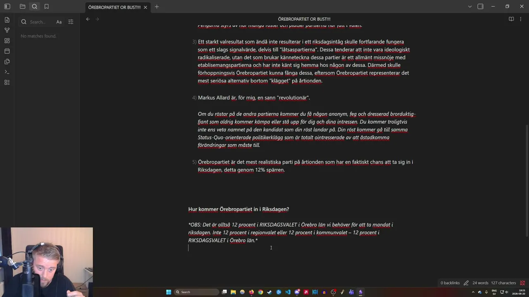Focus the sidebar Search input field

[x=41, y=22]
